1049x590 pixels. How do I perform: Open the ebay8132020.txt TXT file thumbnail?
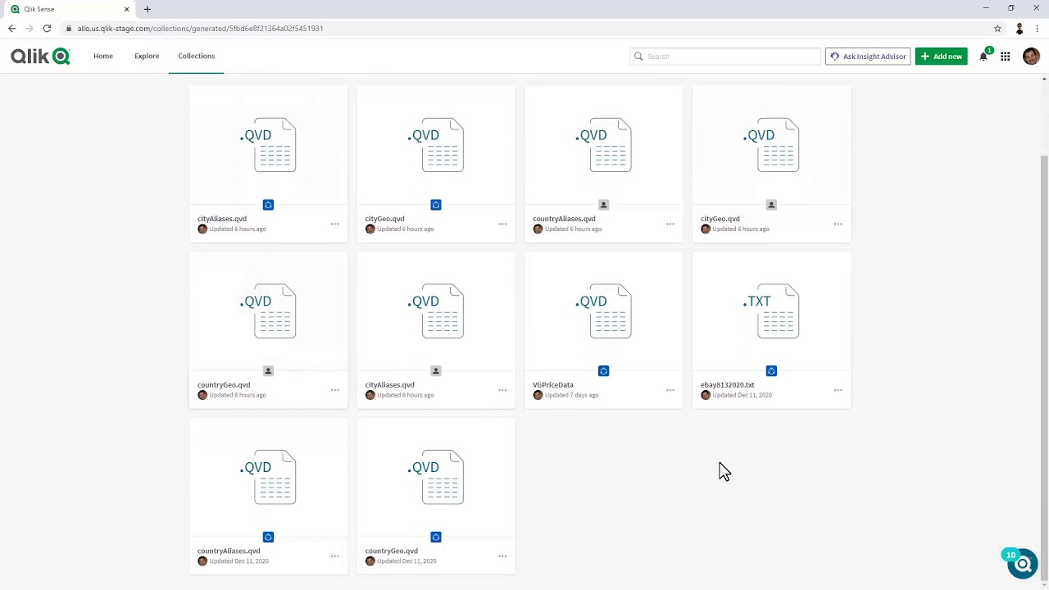pyautogui.click(x=771, y=311)
